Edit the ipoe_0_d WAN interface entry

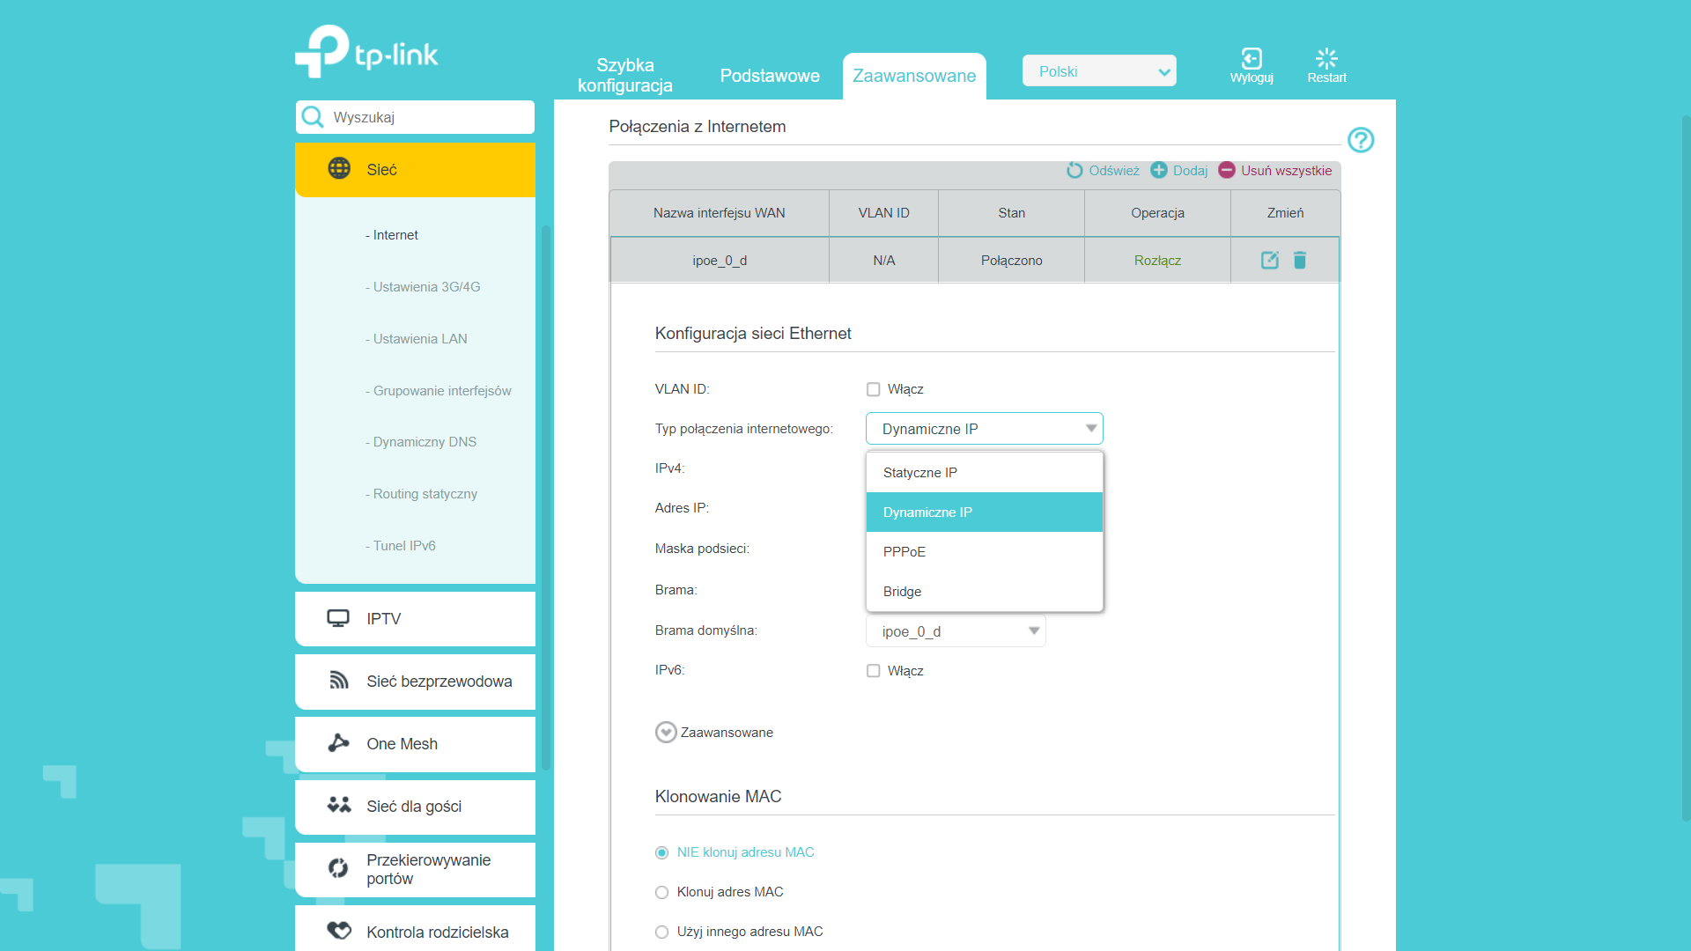click(1269, 260)
